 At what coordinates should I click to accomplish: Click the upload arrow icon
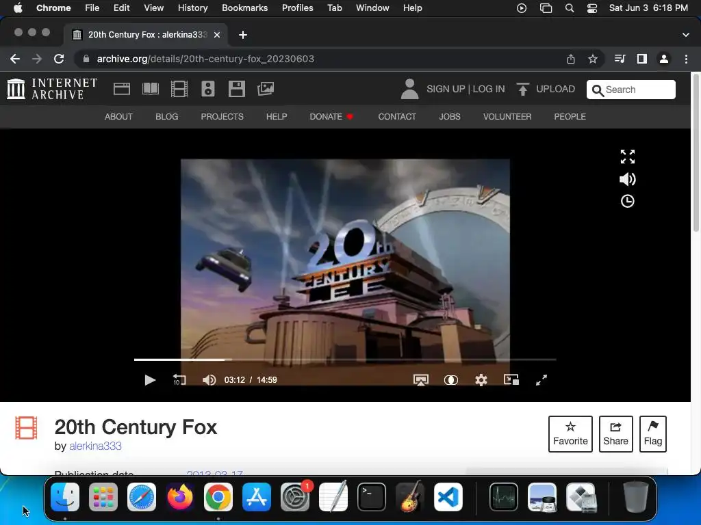pos(522,89)
